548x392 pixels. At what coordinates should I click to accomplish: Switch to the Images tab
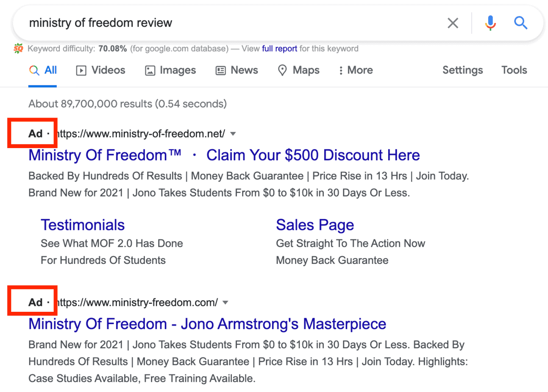pyautogui.click(x=170, y=70)
